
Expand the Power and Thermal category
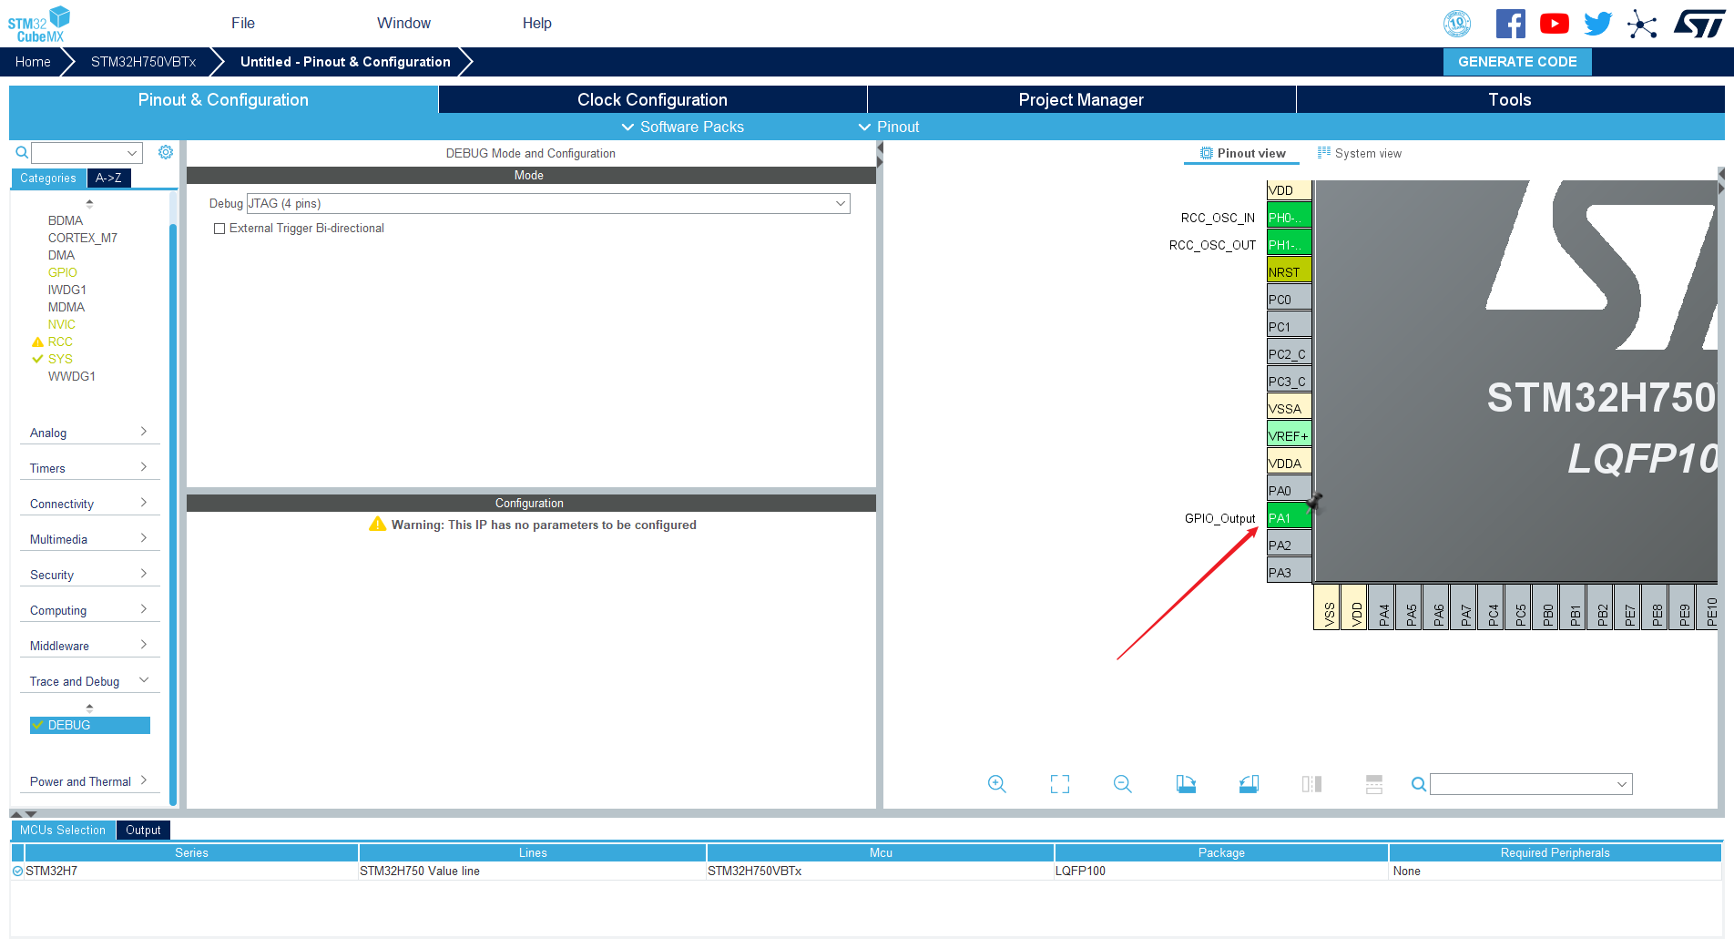pos(89,781)
